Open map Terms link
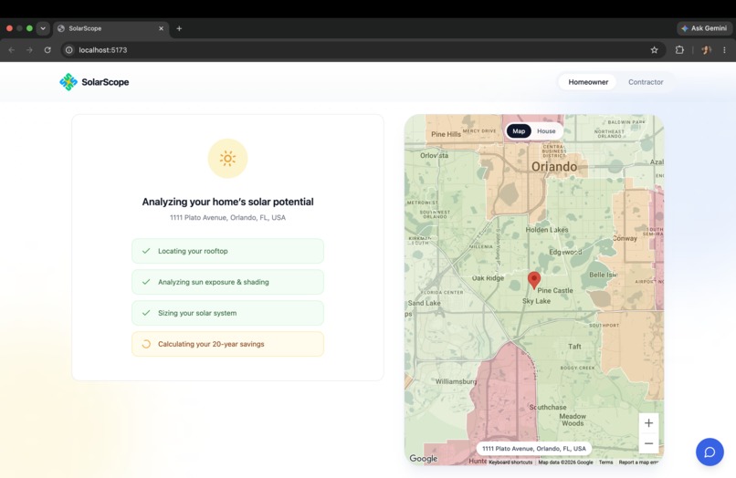 605,462
